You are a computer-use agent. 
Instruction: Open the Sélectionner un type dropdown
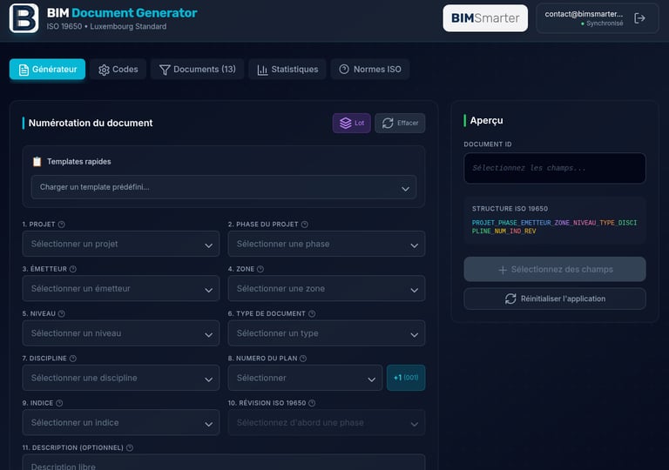(x=327, y=333)
